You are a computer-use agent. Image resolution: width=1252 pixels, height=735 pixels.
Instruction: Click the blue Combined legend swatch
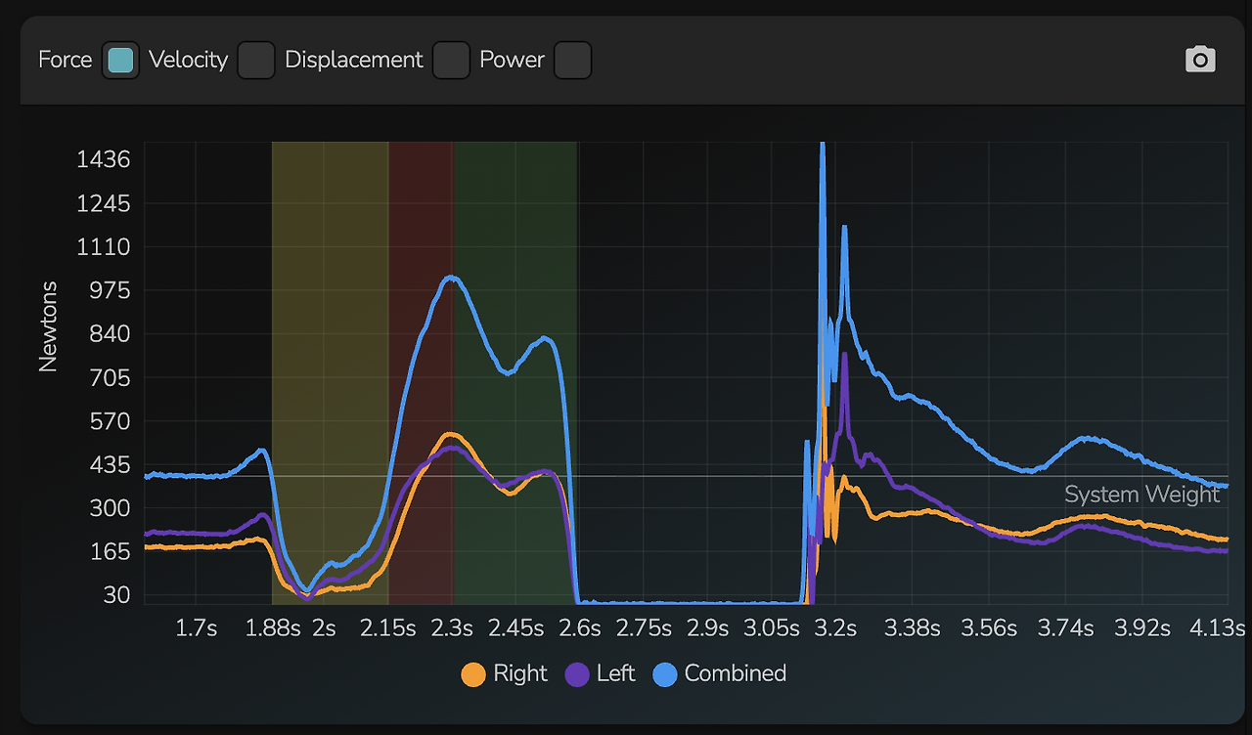click(x=665, y=674)
